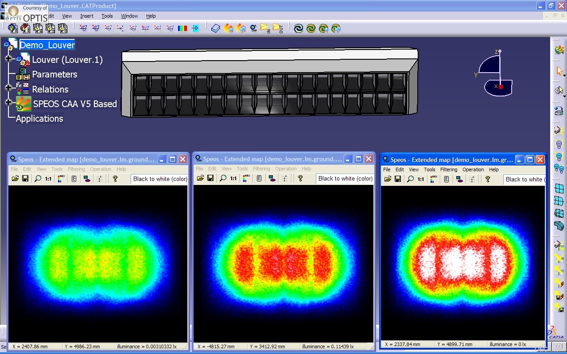Image resolution: width=567 pixels, height=354 pixels.
Task: Open Operation menu in right Speos window
Action: (473, 169)
